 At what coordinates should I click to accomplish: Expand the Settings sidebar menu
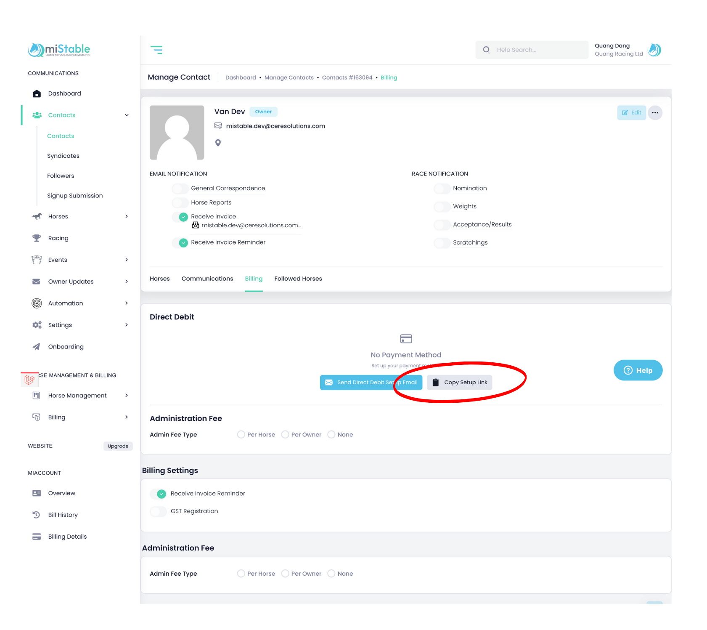(126, 325)
